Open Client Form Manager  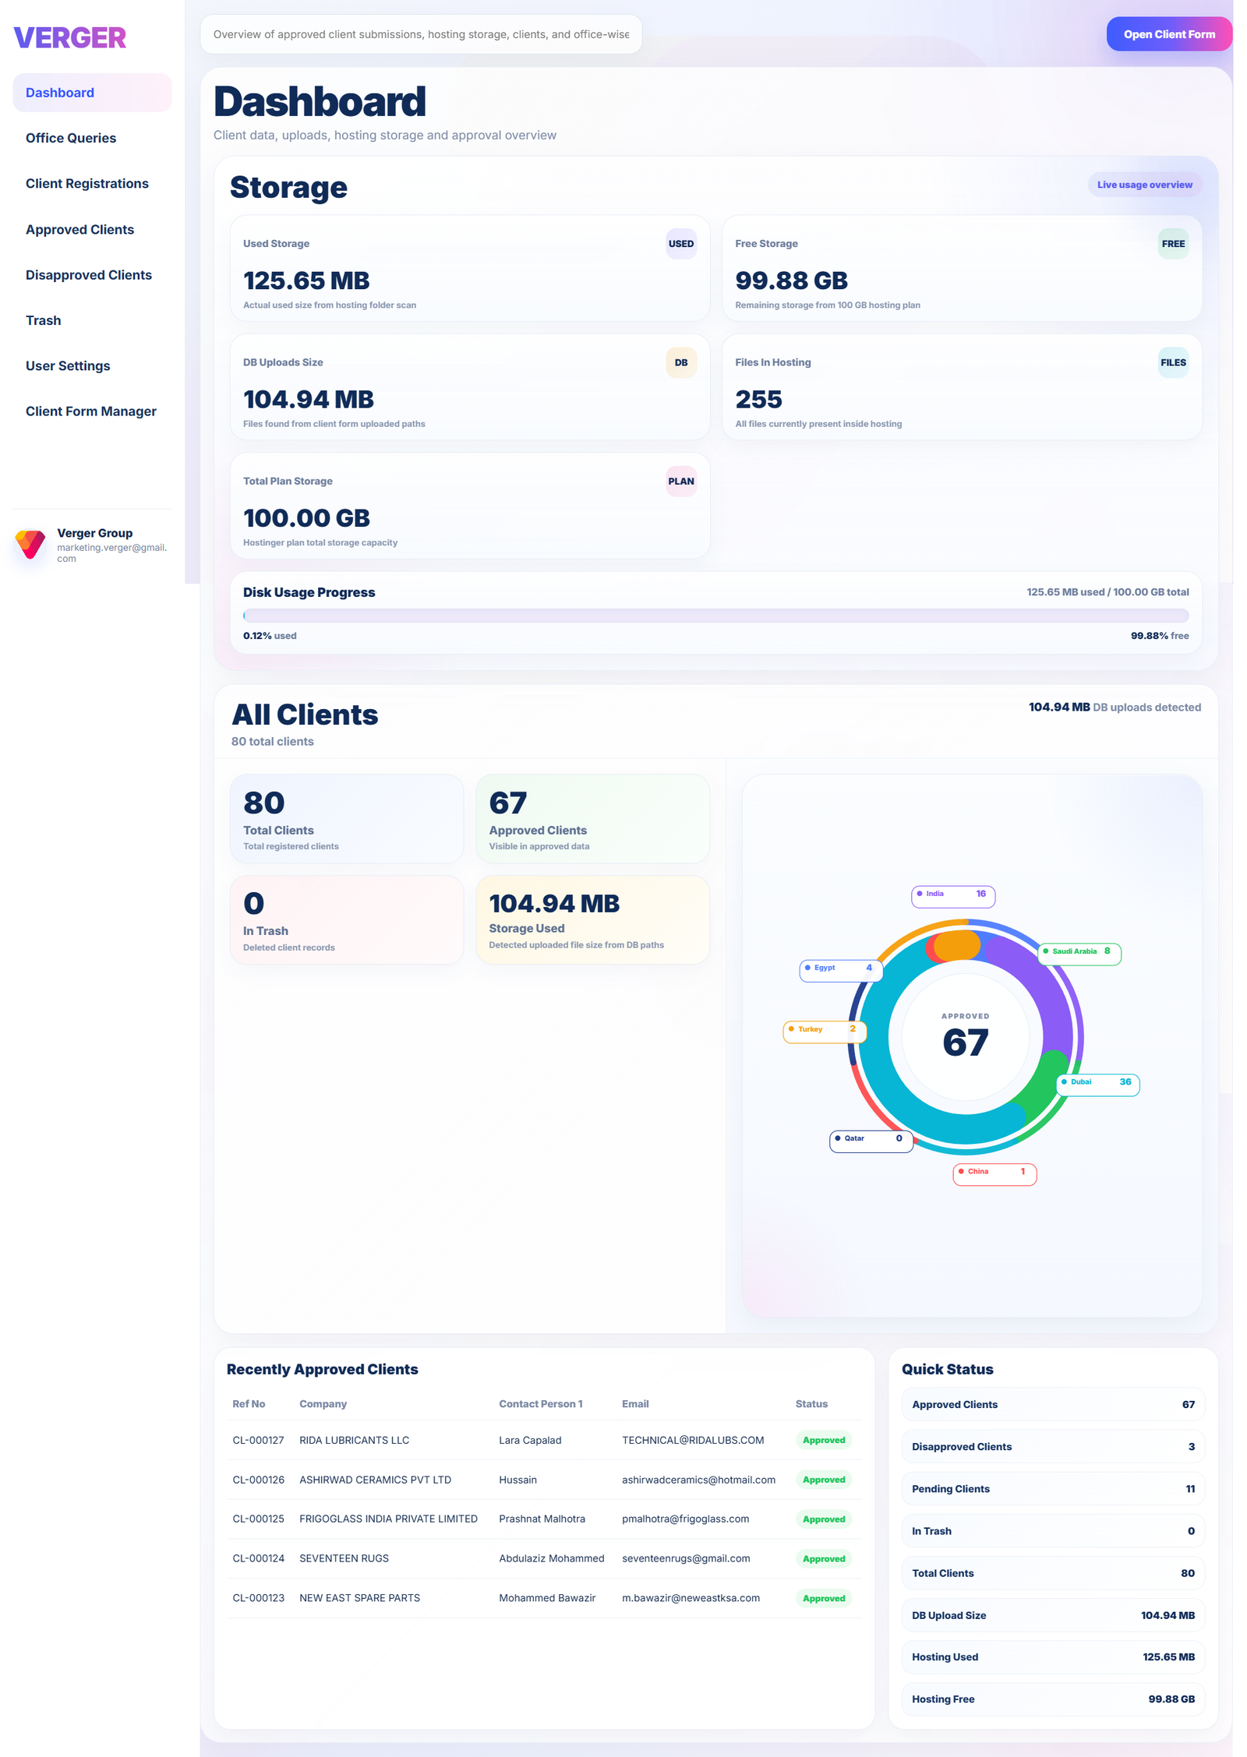(x=90, y=411)
